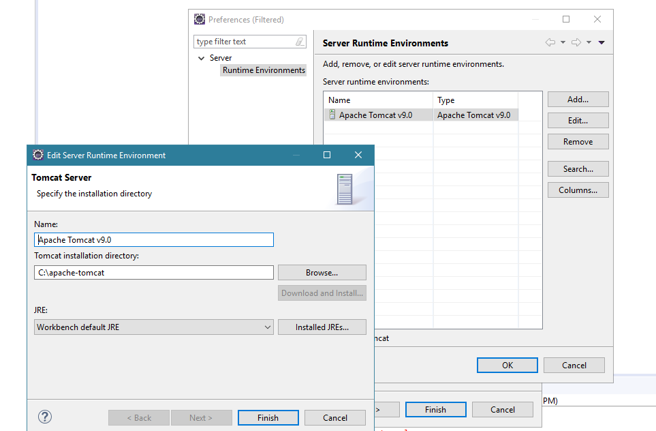Focus the Name input field

coord(153,239)
